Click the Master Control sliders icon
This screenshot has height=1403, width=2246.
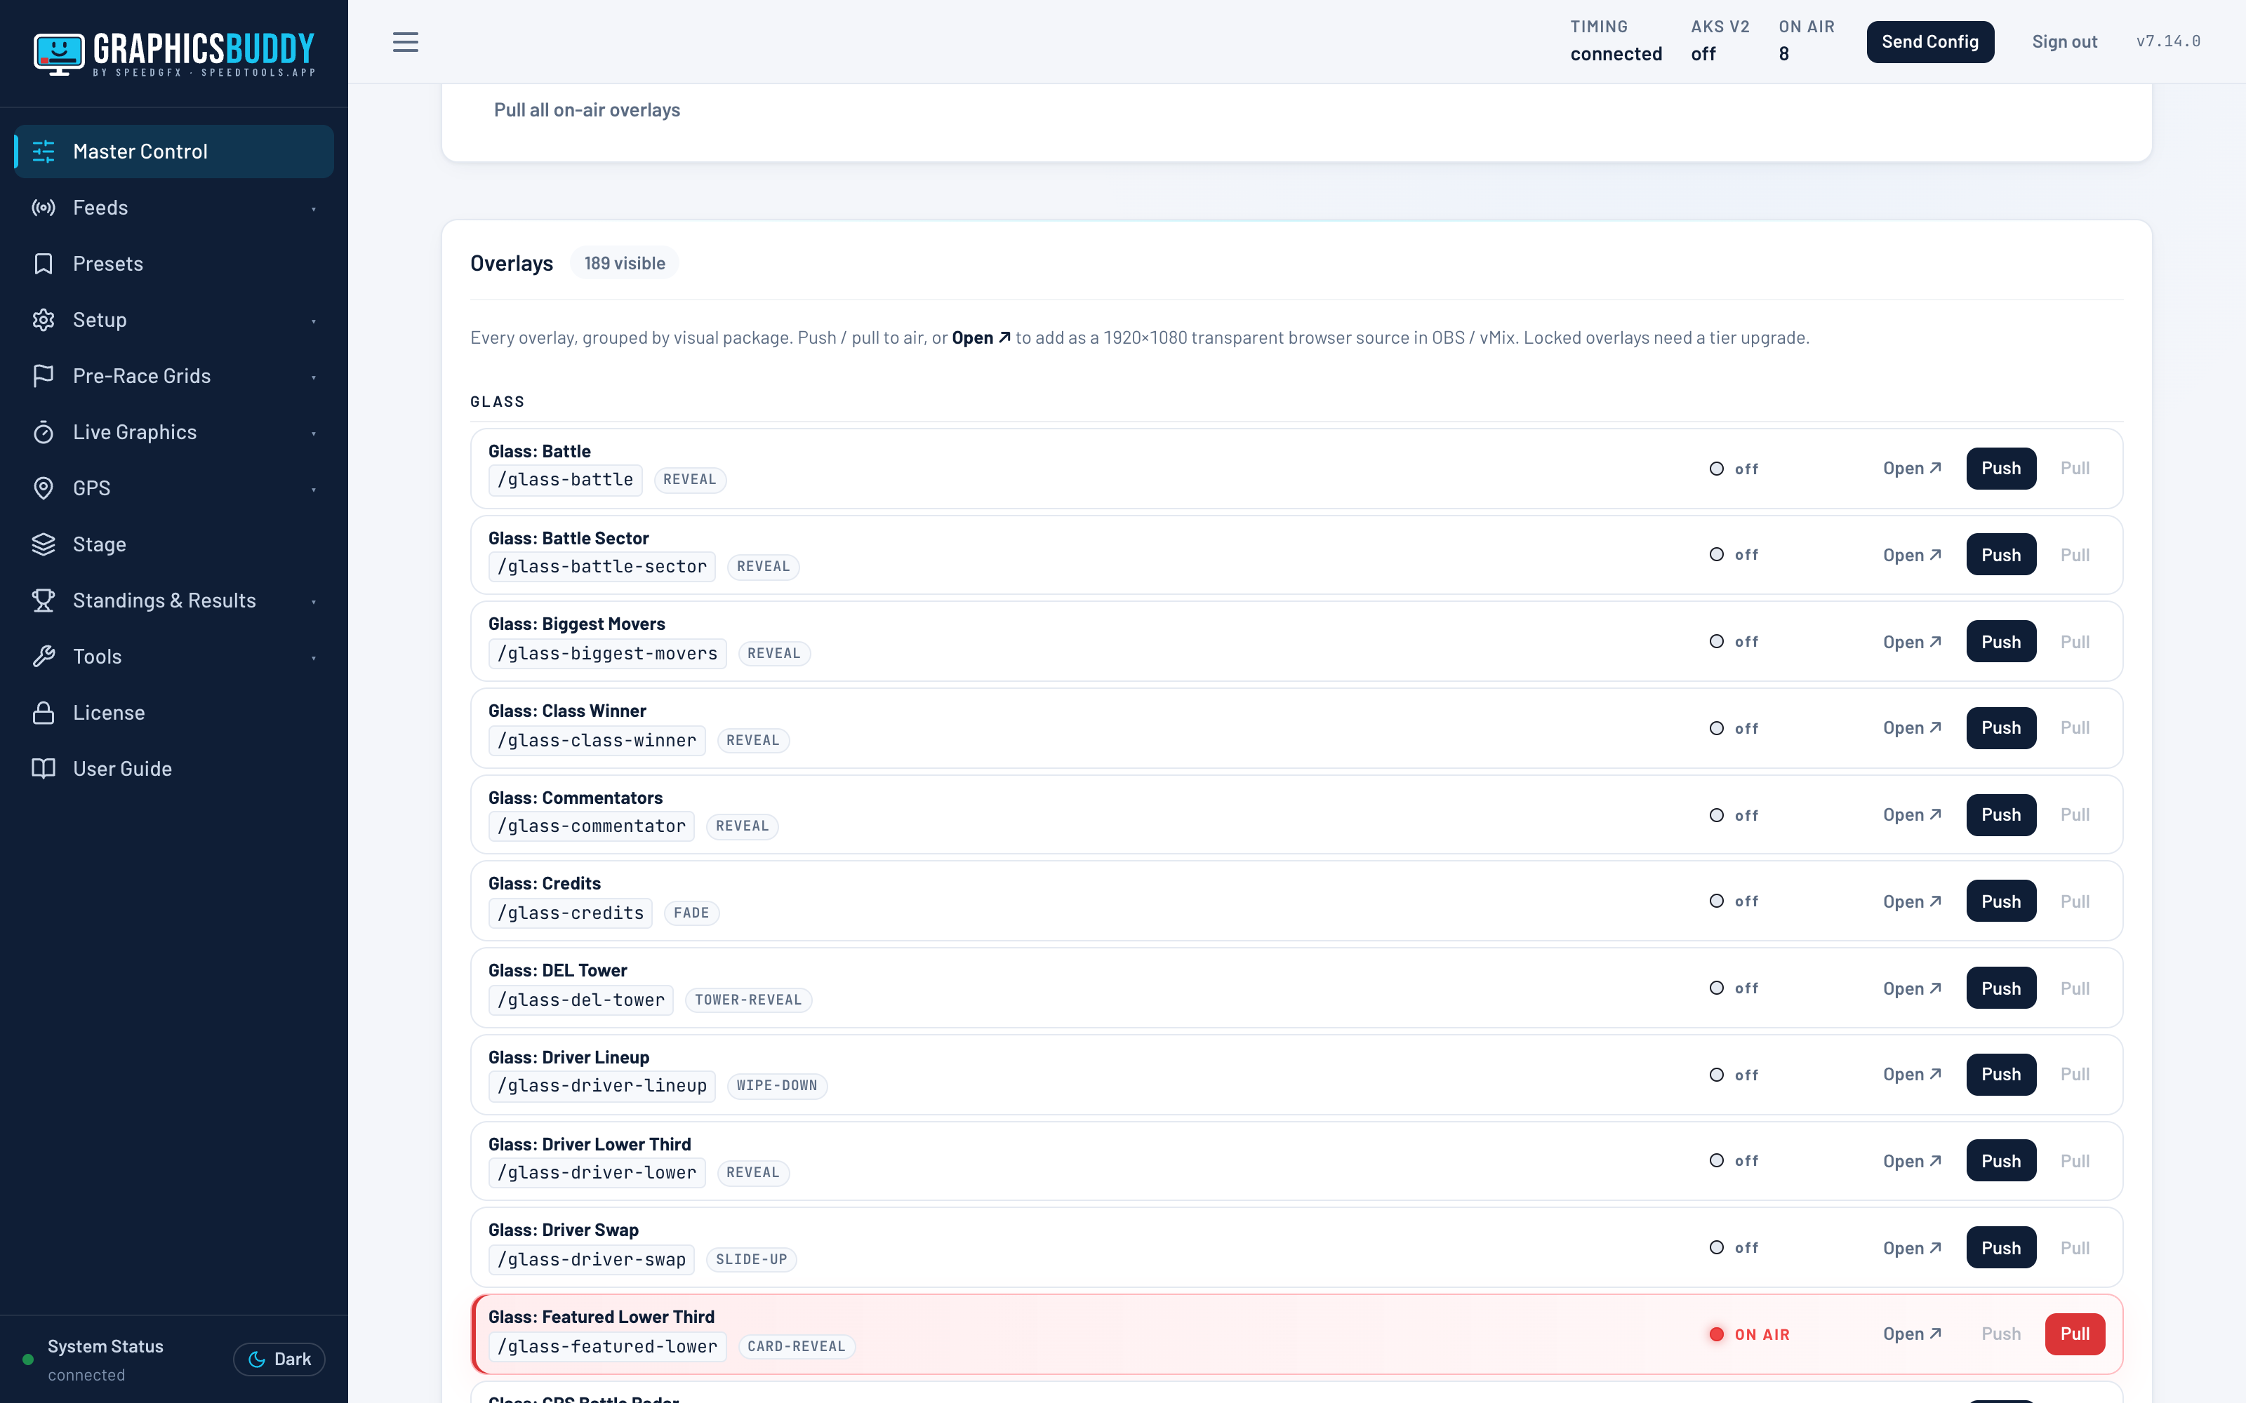tap(44, 152)
